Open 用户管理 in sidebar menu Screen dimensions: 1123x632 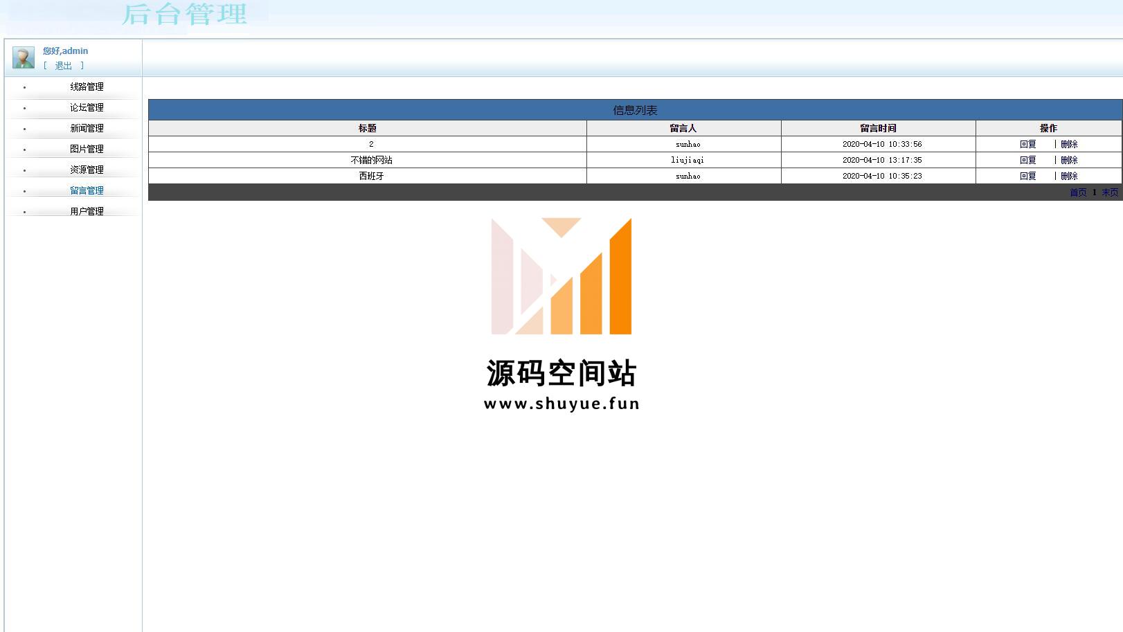click(x=87, y=211)
